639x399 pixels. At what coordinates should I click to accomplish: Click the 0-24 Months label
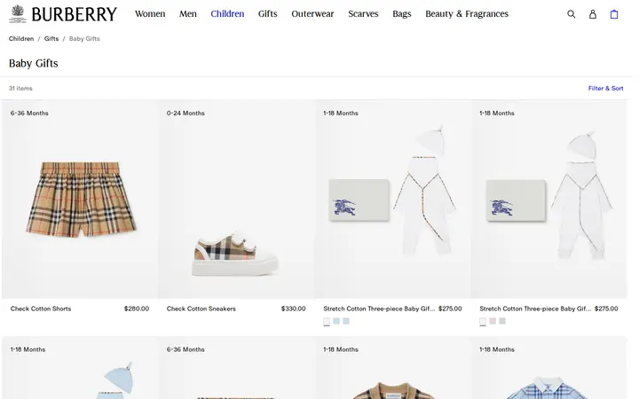pyautogui.click(x=185, y=113)
